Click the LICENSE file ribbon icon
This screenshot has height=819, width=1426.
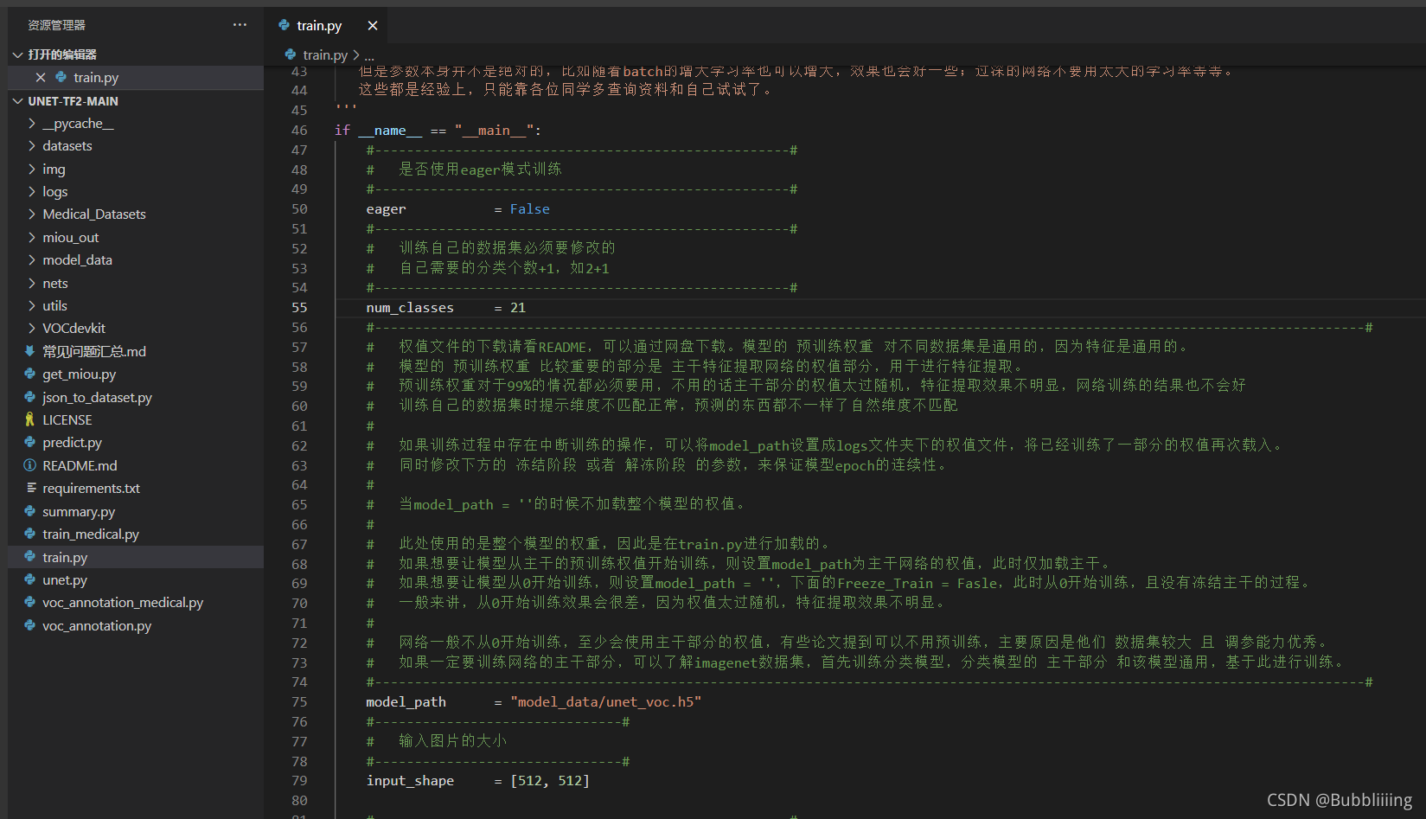[x=30, y=419]
